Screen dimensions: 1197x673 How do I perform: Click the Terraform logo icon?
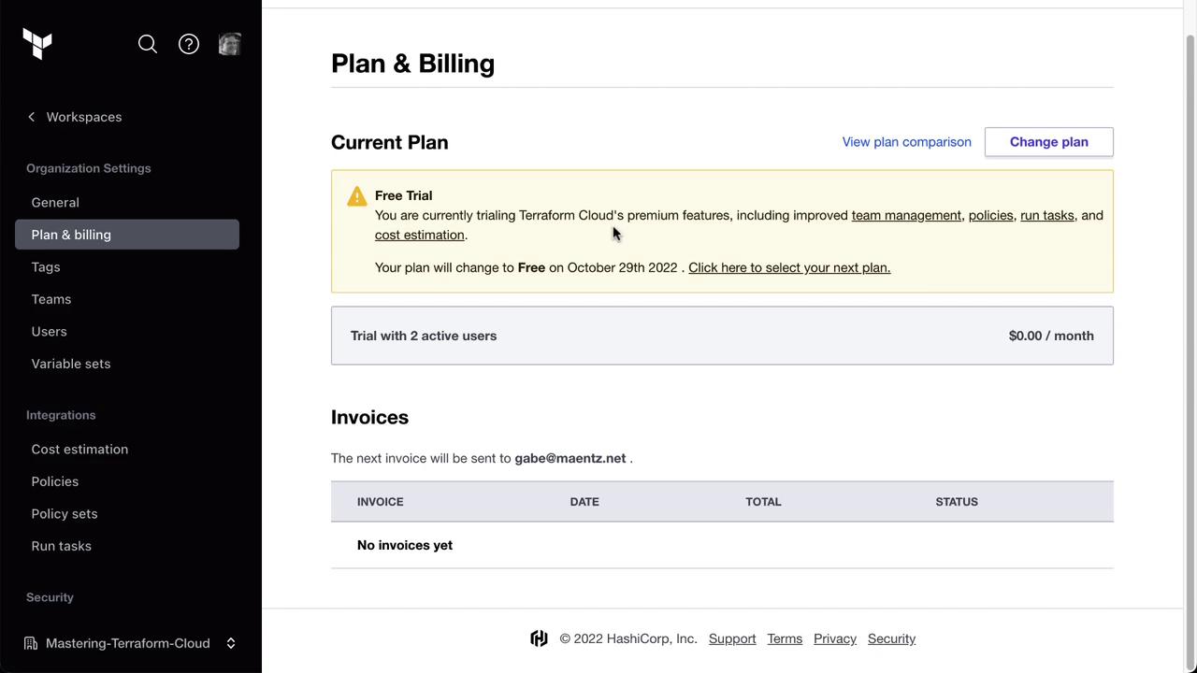pos(37,44)
